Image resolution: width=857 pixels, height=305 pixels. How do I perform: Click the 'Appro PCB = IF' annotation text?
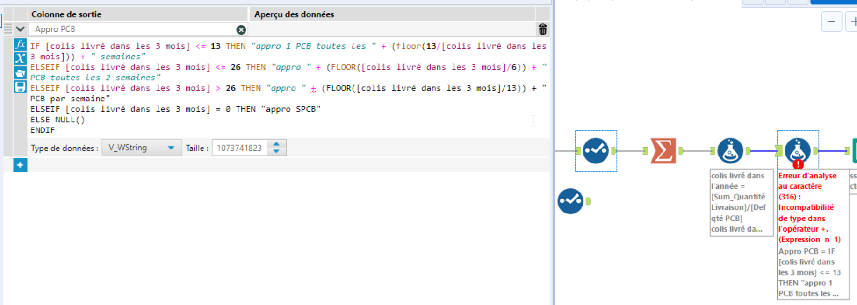click(809, 272)
